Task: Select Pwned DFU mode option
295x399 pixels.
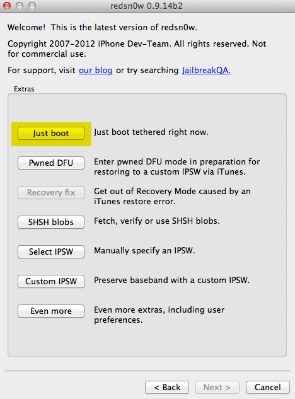Action: pos(51,163)
